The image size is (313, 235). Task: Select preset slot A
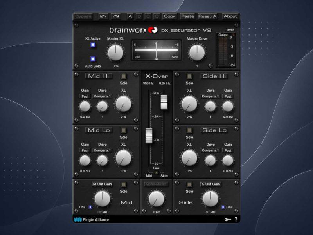[x=130, y=16]
